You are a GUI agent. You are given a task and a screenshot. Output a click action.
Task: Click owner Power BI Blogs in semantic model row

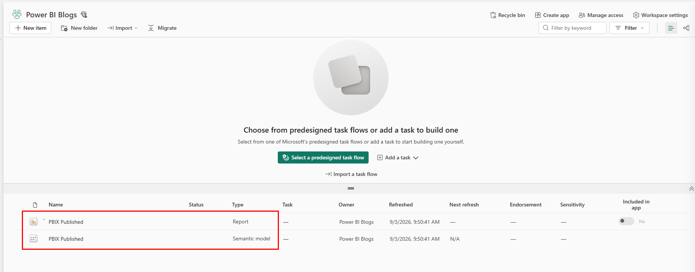tap(356, 239)
